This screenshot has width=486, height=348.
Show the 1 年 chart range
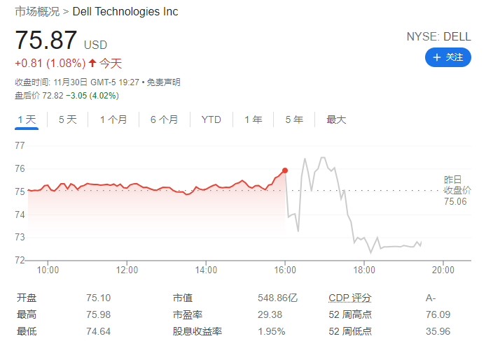254,119
